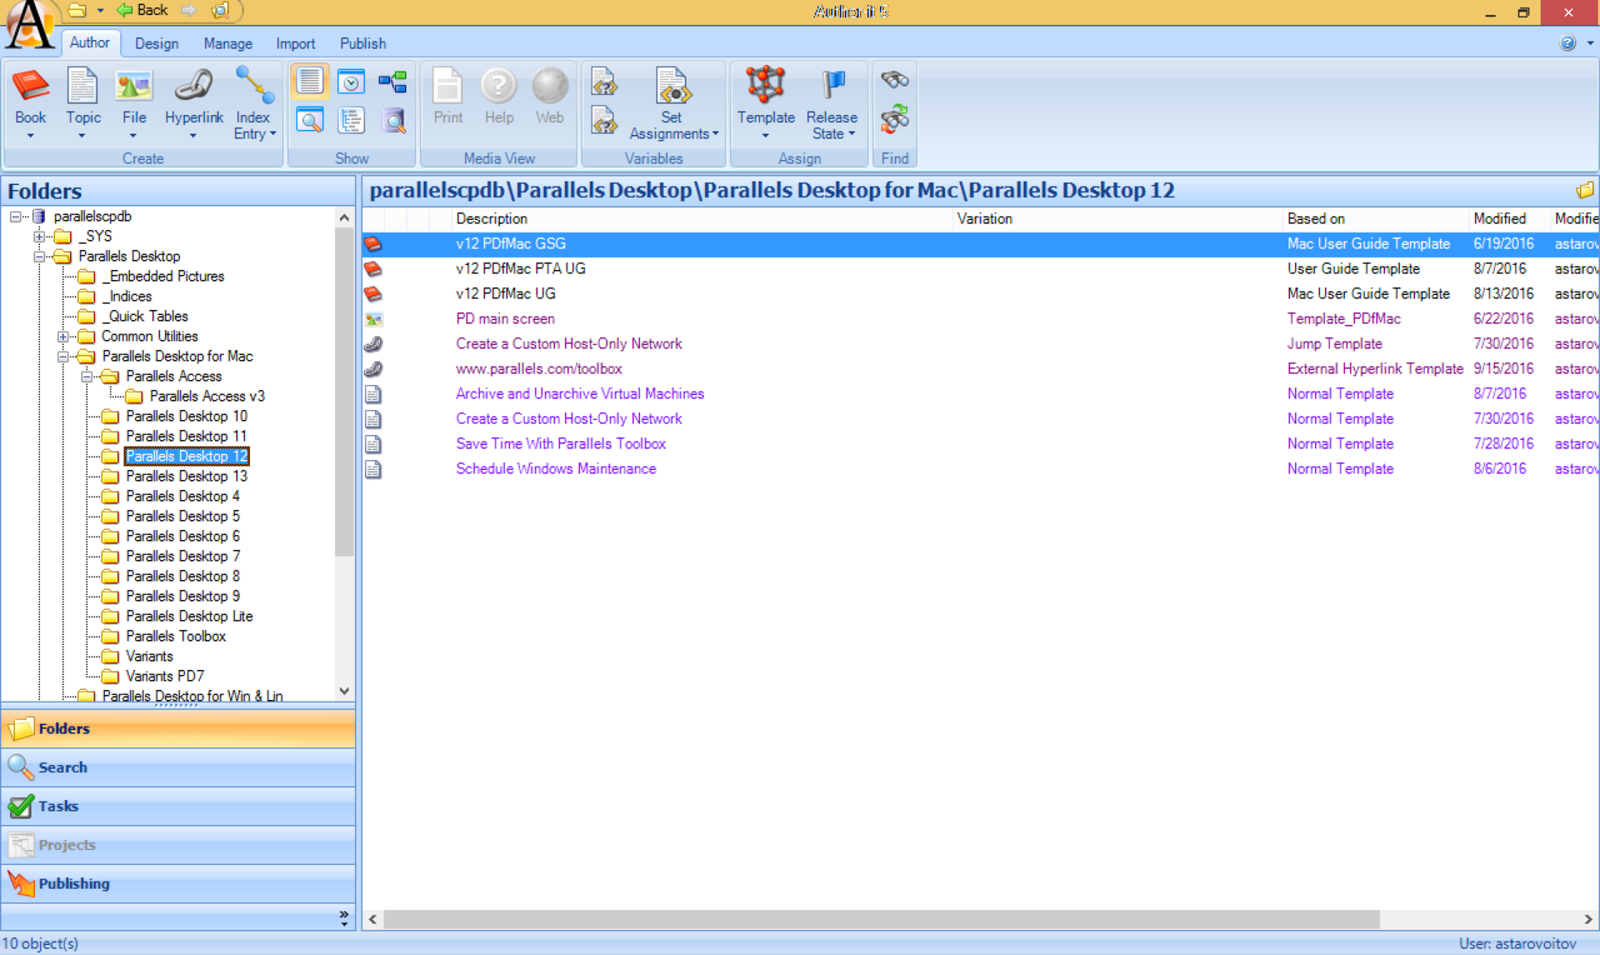Sort by the Based on column header
This screenshot has height=955, width=1600.
click(1376, 218)
